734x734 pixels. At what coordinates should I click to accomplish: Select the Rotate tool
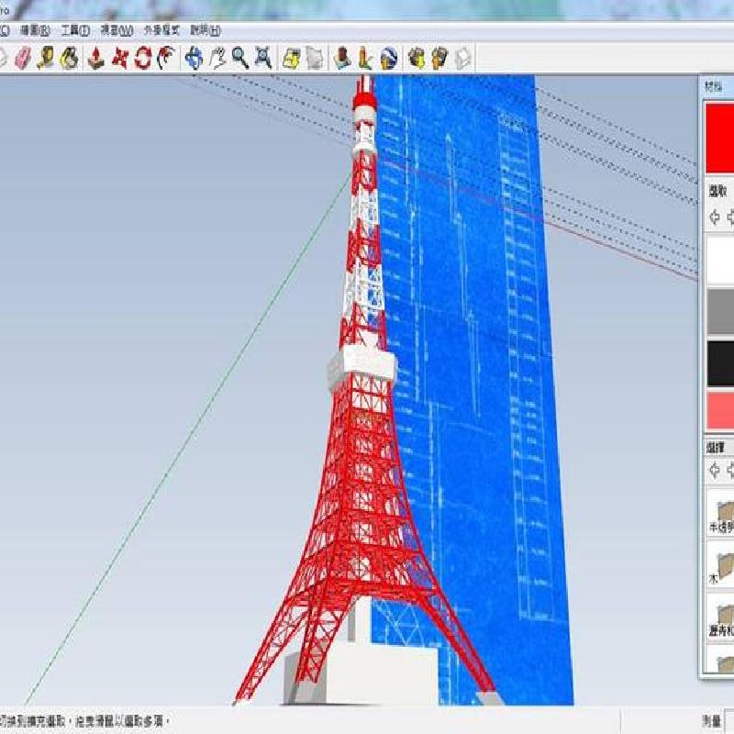(142, 59)
